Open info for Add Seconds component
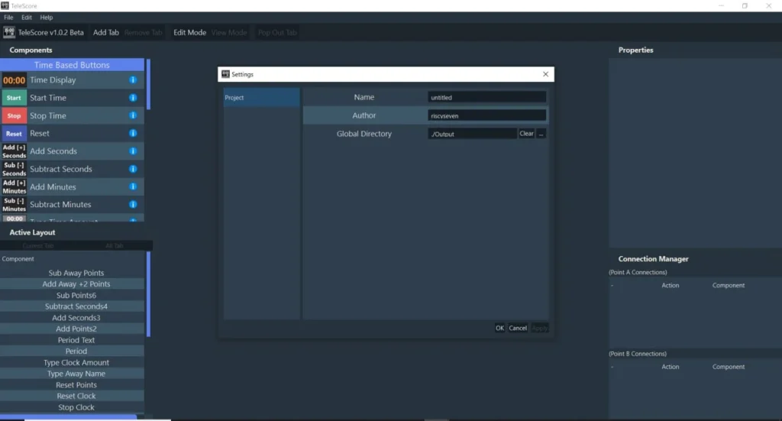Viewport: 782px width, 421px height. [133, 151]
